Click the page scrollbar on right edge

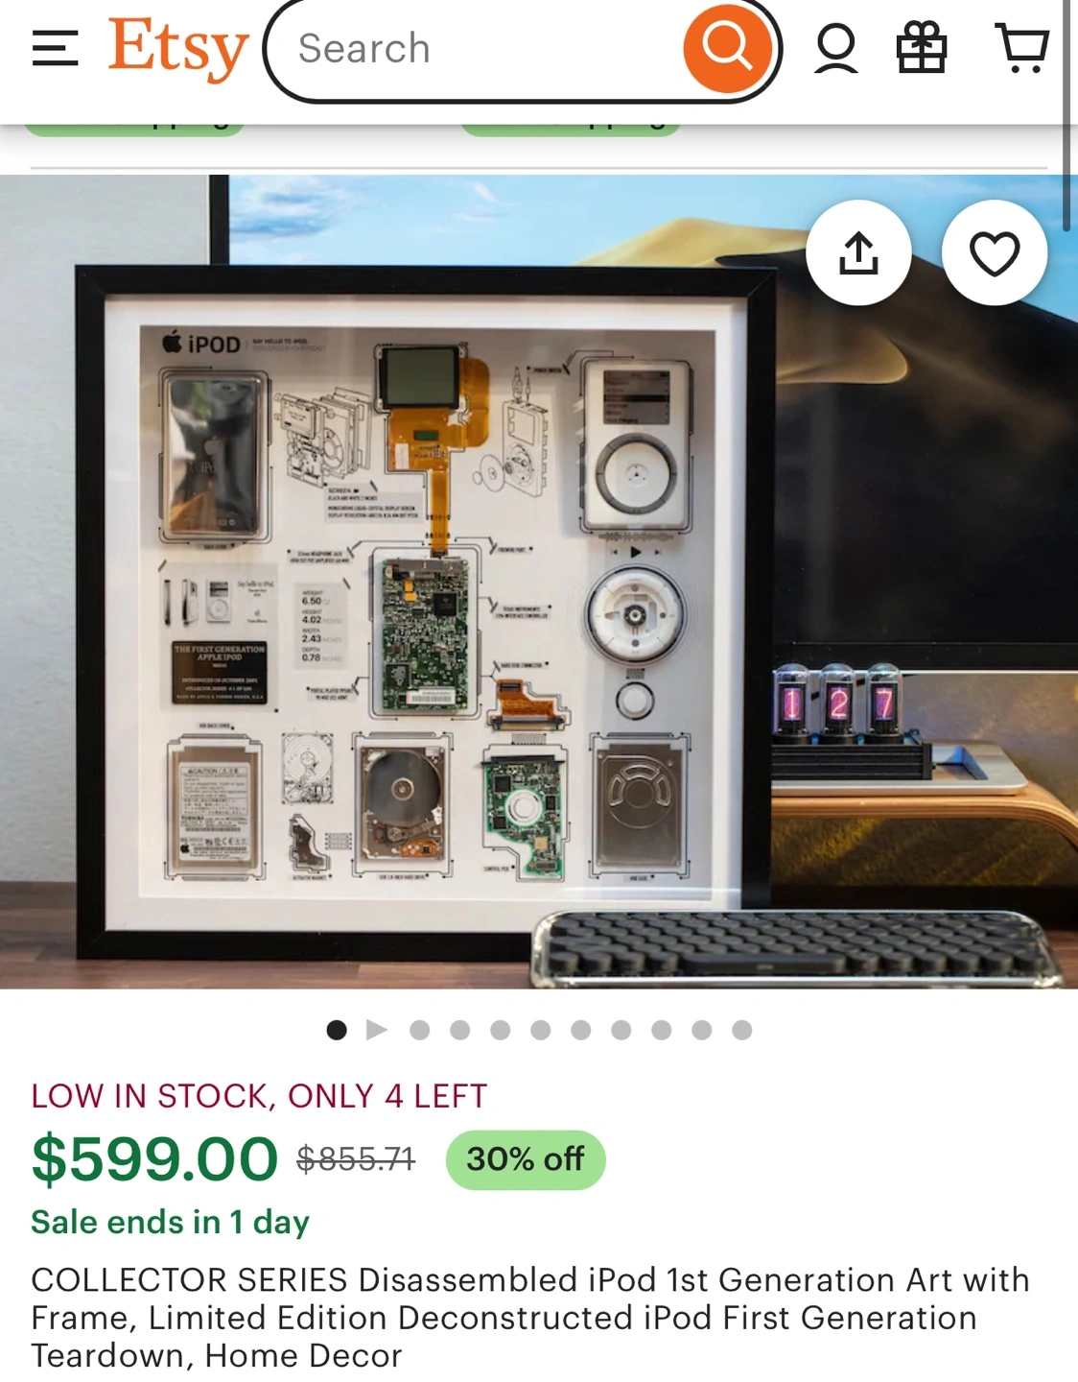pyautogui.click(x=1067, y=115)
